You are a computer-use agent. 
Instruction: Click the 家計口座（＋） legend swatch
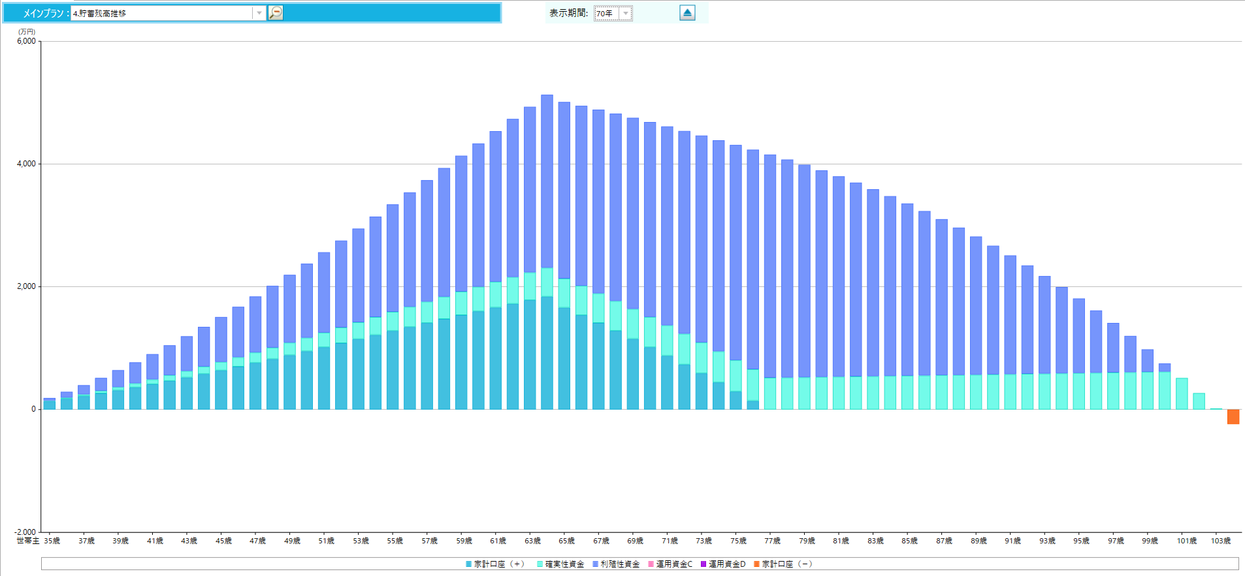(x=468, y=564)
